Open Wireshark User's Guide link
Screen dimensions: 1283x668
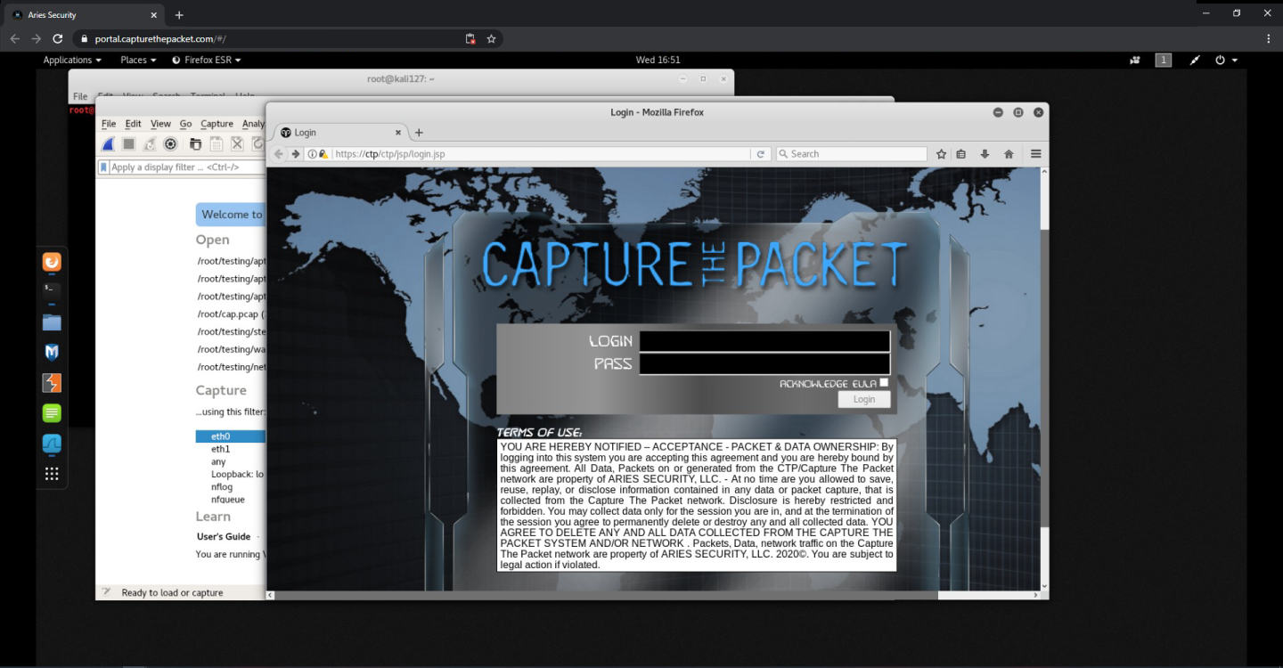[224, 536]
